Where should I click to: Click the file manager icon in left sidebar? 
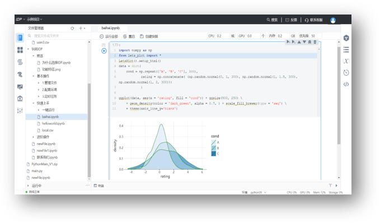pyautogui.click(x=20, y=38)
